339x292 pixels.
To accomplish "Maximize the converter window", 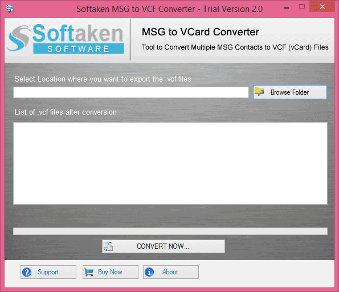I will [302, 7].
